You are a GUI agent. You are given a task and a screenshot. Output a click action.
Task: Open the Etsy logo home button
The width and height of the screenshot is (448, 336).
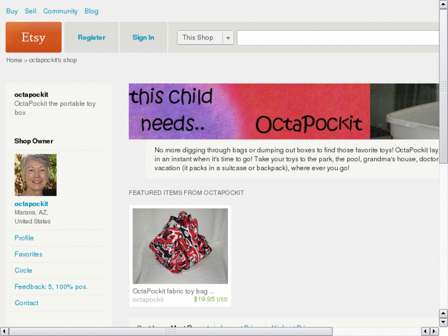(x=33, y=37)
